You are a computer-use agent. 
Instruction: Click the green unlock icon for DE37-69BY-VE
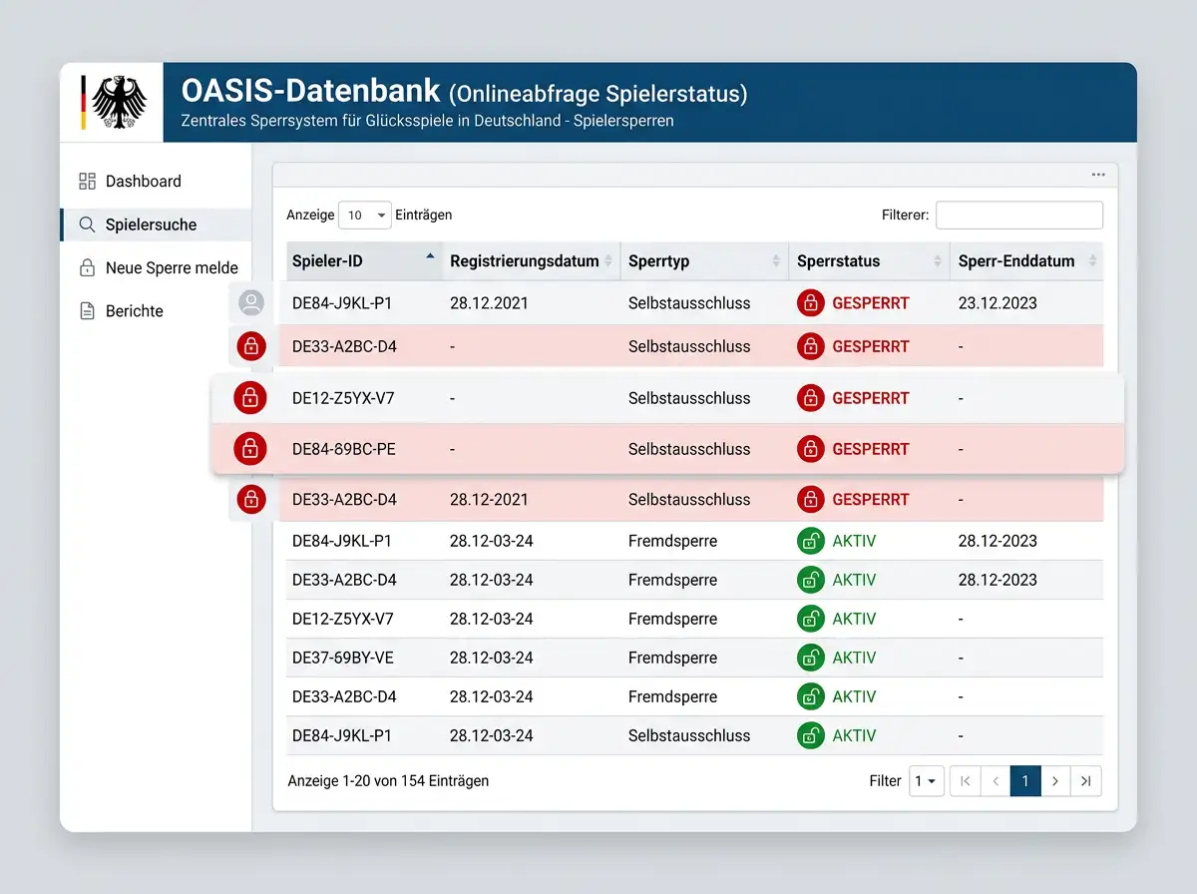811,658
